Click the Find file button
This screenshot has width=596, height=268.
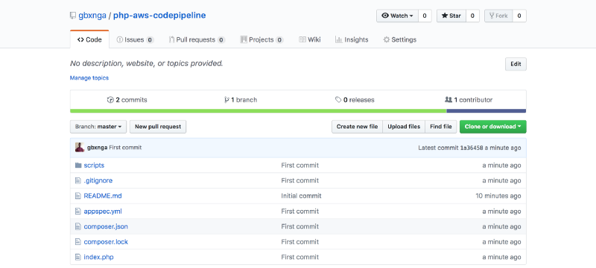441,127
